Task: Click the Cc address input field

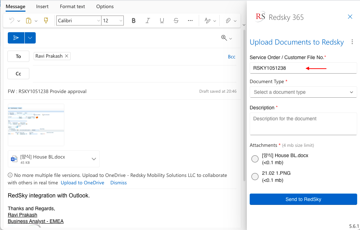Action: [134, 74]
